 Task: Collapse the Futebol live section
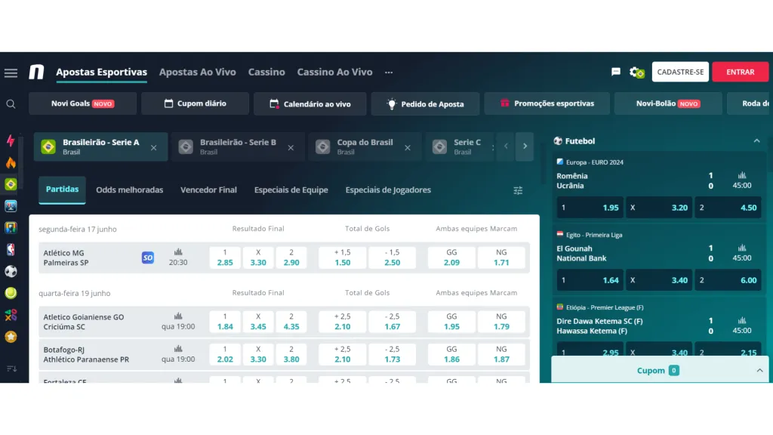[756, 141]
